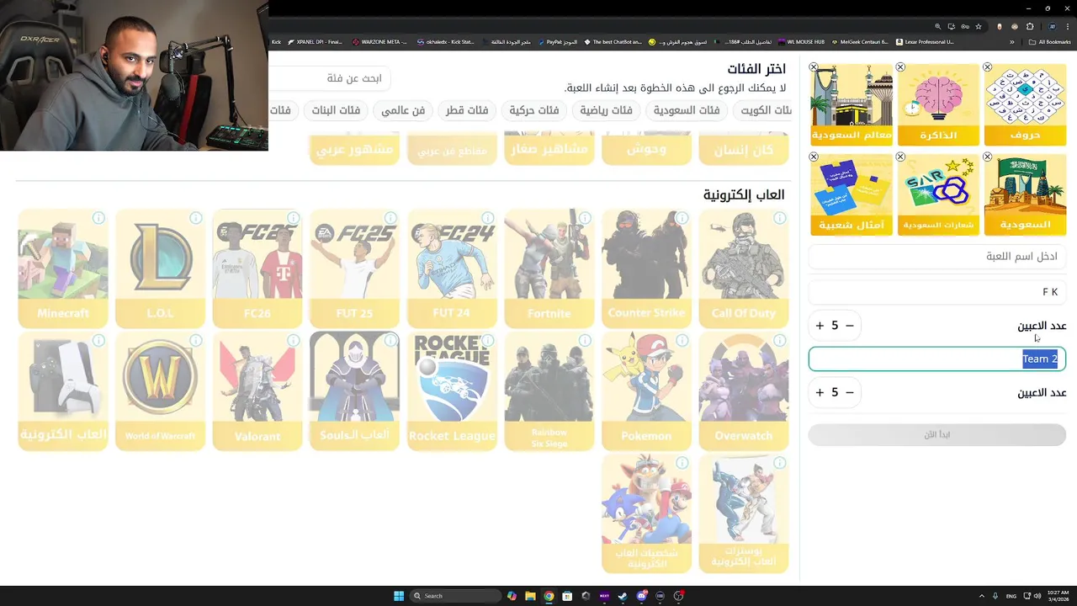Viewport: 1077px width, 606px height.
Task: Remove the السعودية flag category
Action: (x=988, y=157)
